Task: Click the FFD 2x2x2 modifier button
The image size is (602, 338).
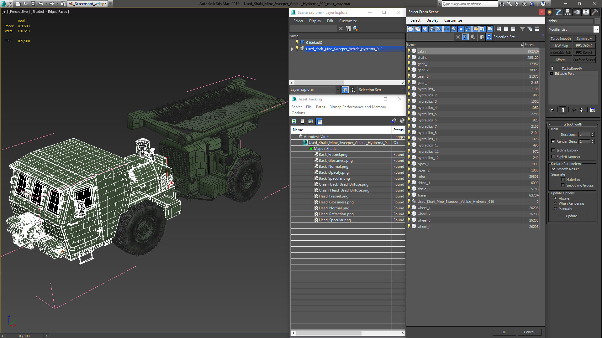Action: pos(584,46)
